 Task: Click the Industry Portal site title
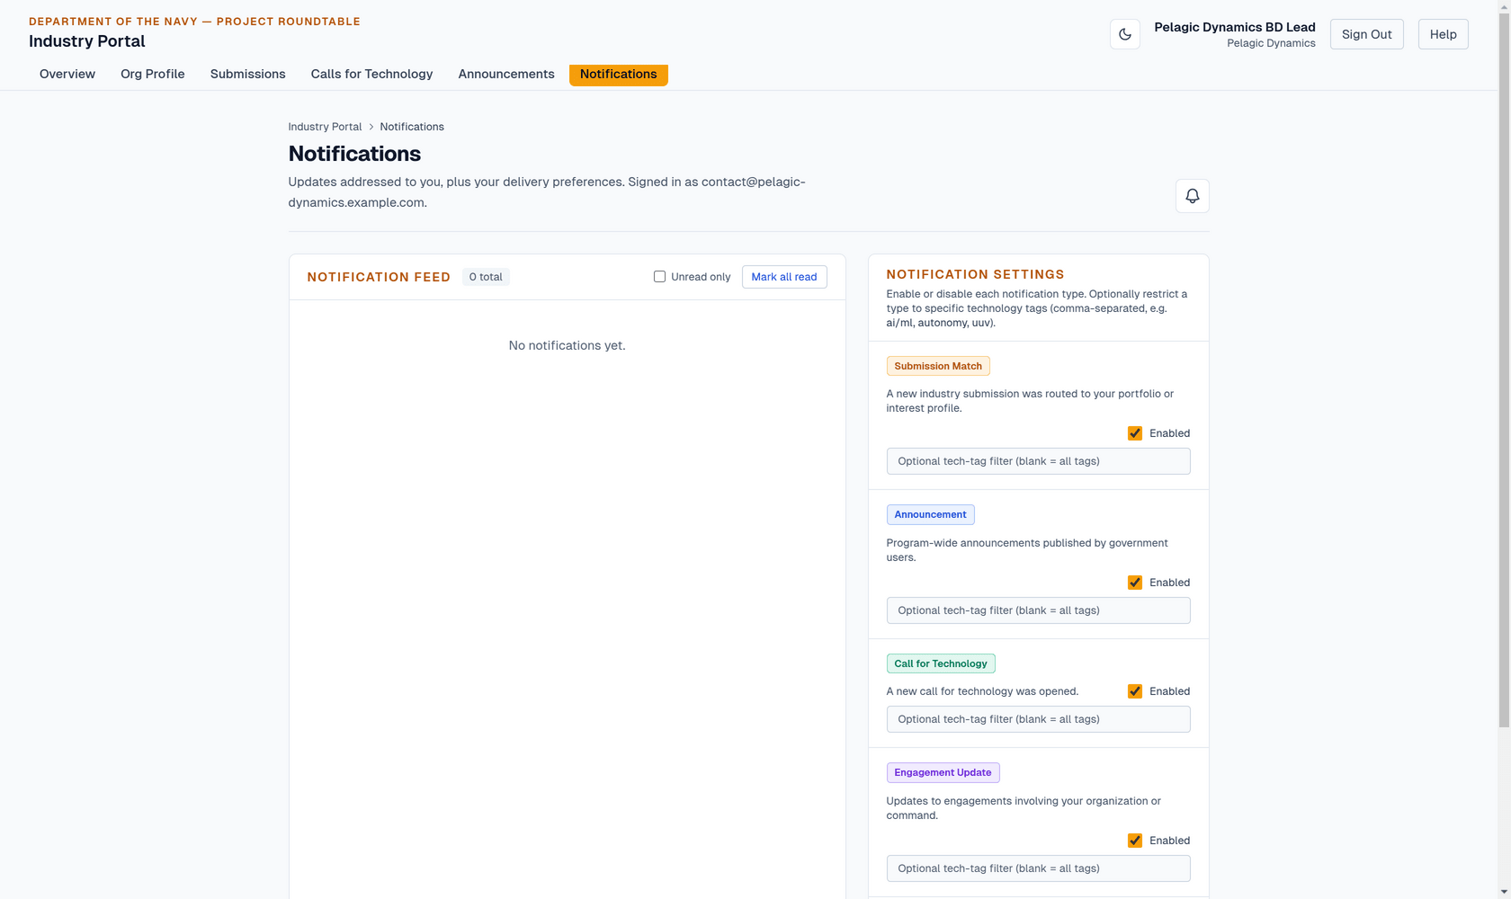[87, 41]
